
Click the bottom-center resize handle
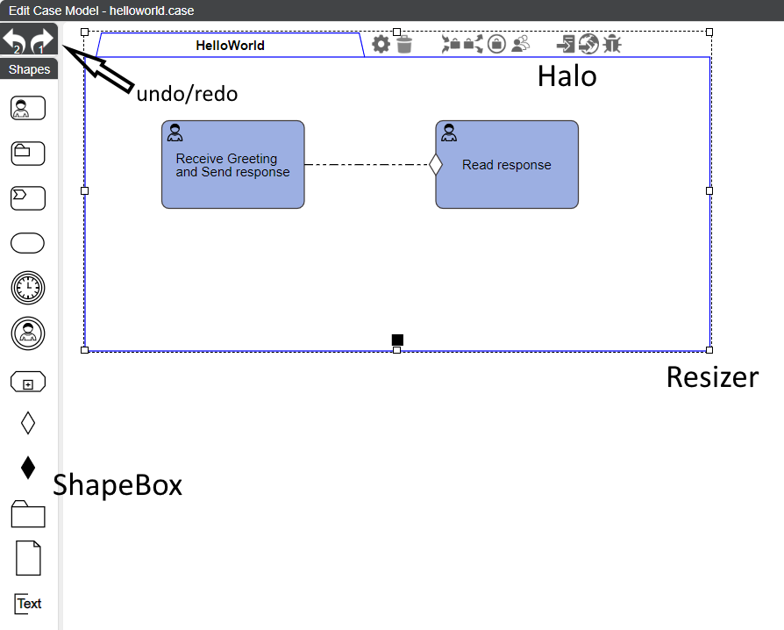396,350
